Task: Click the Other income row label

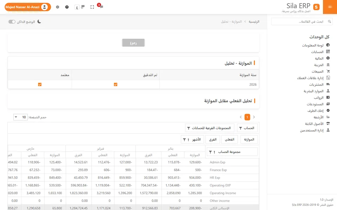Action: click(x=220, y=201)
